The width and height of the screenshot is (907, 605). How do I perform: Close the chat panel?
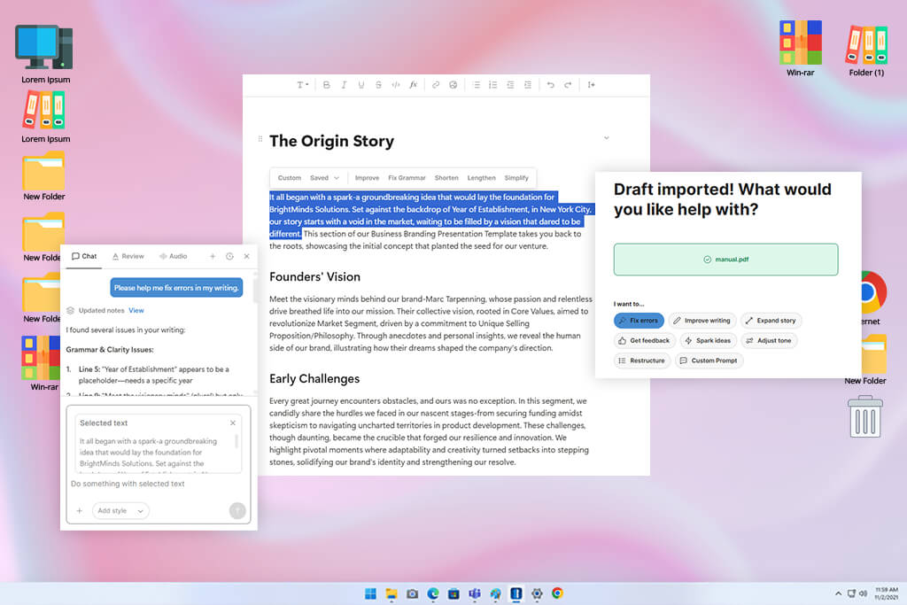click(x=246, y=256)
